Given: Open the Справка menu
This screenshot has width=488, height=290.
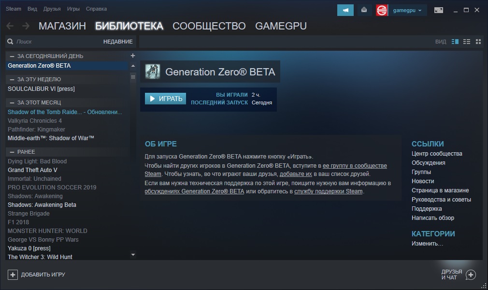Looking at the screenshot, I should tap(96, 9).
